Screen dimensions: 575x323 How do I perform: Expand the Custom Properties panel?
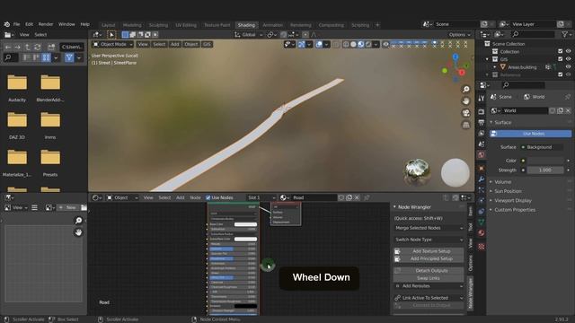(x=515, y=210)
